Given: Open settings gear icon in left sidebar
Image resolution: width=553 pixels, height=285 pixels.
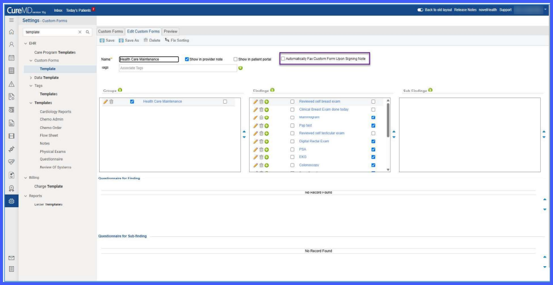Looking at the screenshot, I should point(11,201).
